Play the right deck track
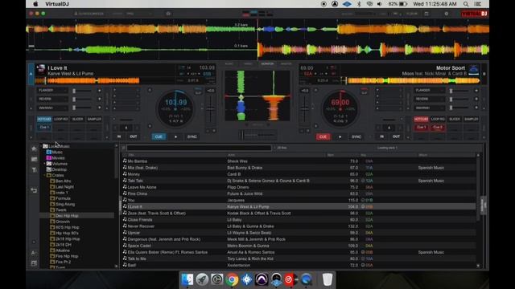This screenshot has width=515, height=289. (340, 136)
